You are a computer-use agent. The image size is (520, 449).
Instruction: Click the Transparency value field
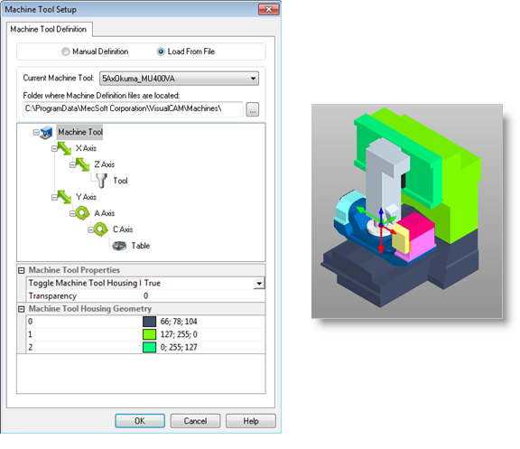point(203,296)
